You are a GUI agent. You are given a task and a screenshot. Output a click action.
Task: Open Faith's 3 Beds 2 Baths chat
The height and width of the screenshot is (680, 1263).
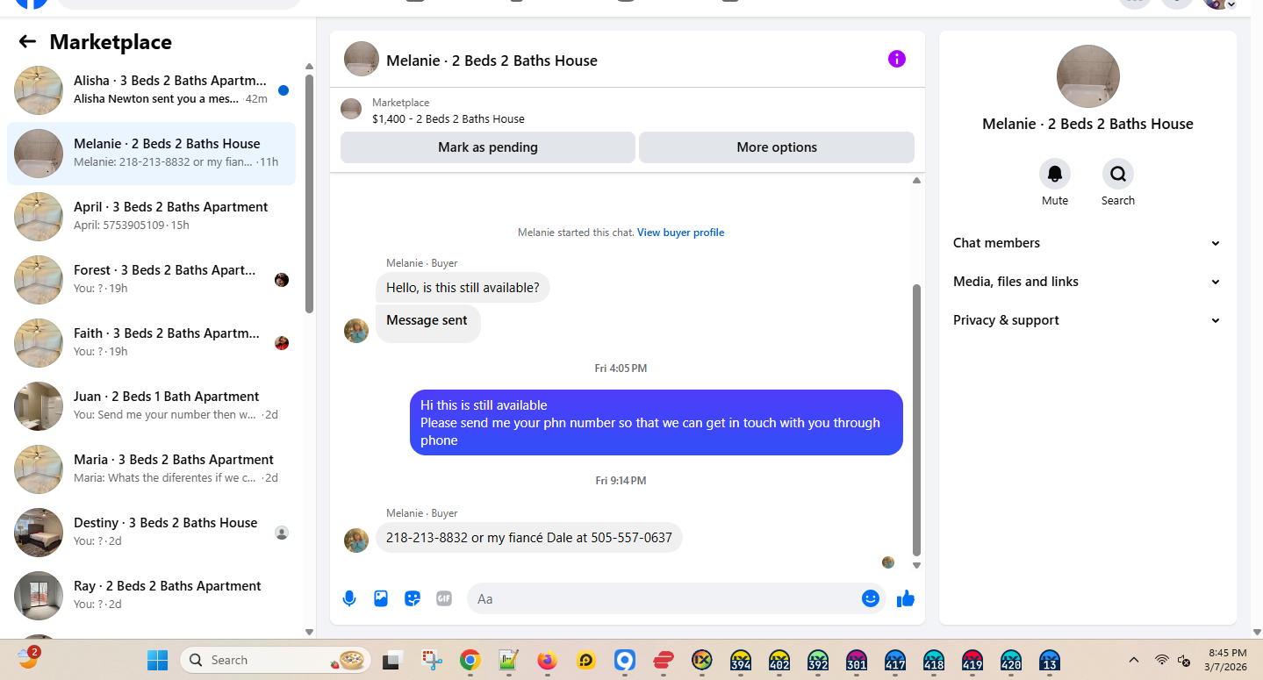point(152,343)
